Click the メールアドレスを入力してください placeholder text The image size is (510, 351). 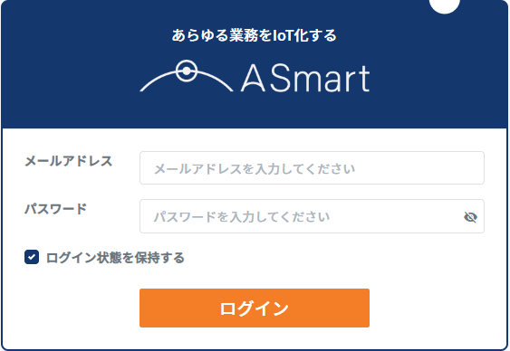click(255, 169)
